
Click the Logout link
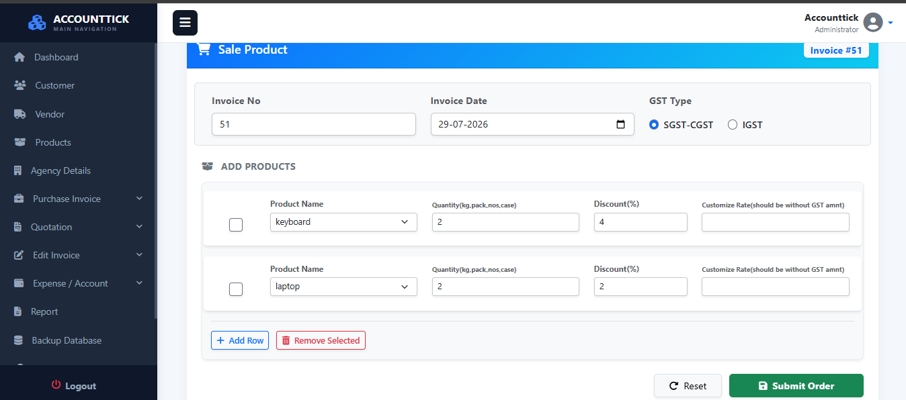(x=74, y=386)
